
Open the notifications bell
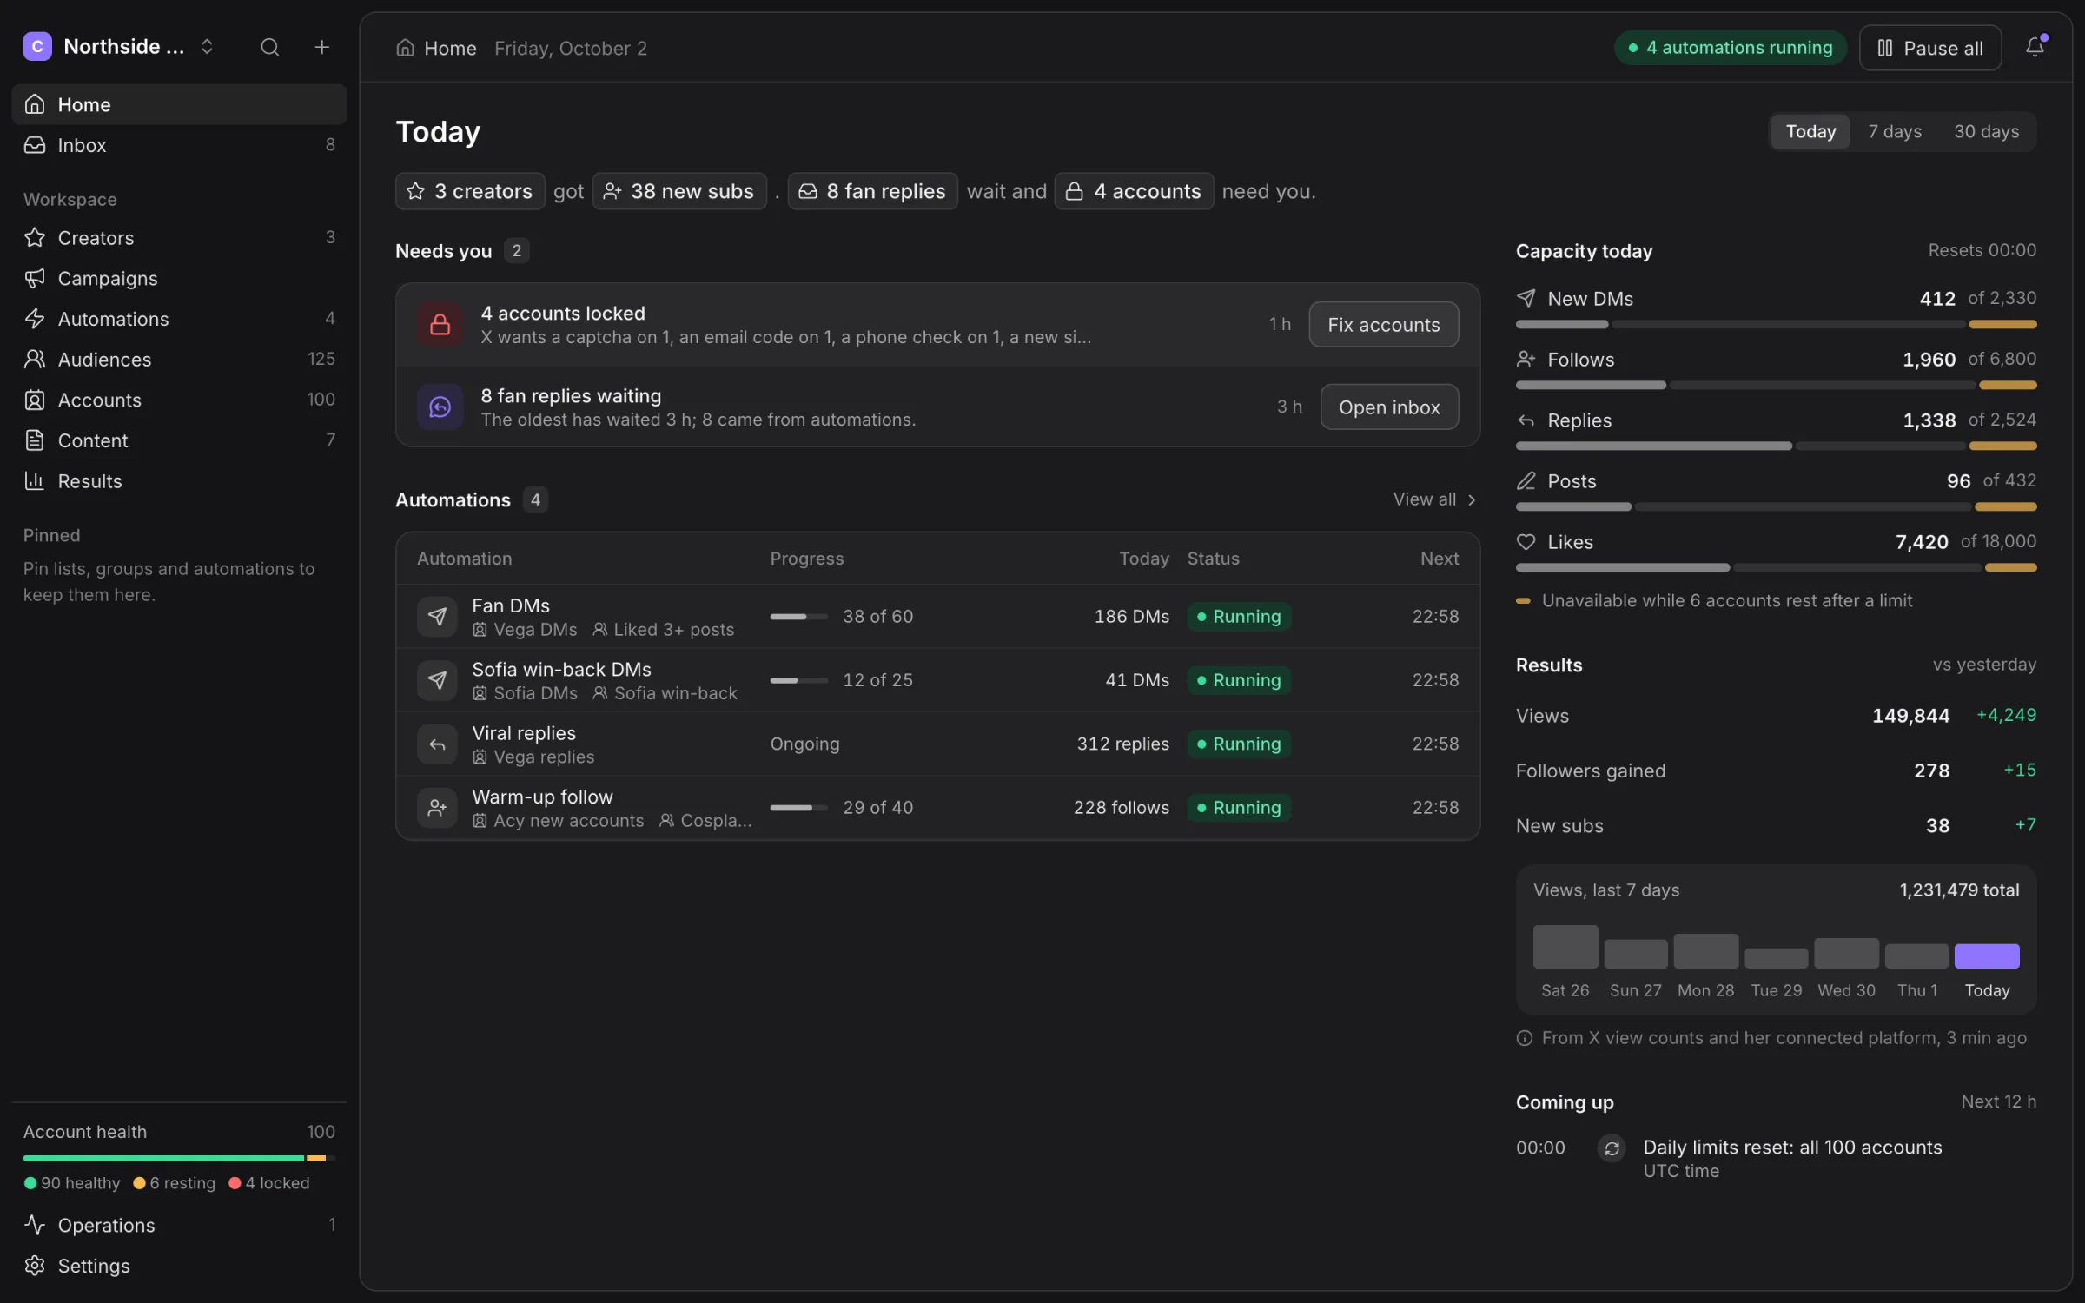[2035, 47]
